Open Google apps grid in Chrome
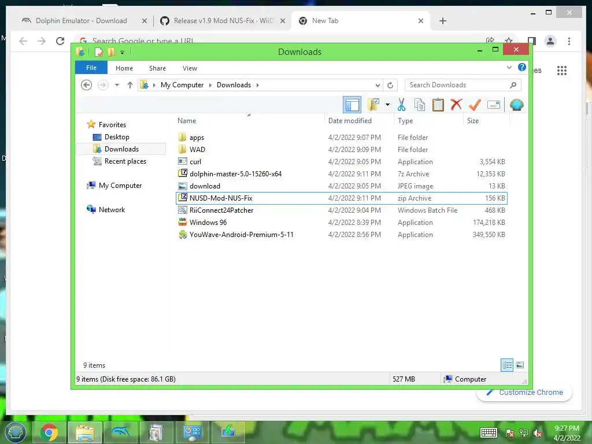The height and width of the screenshot is (444, 592). coord(562,70)
